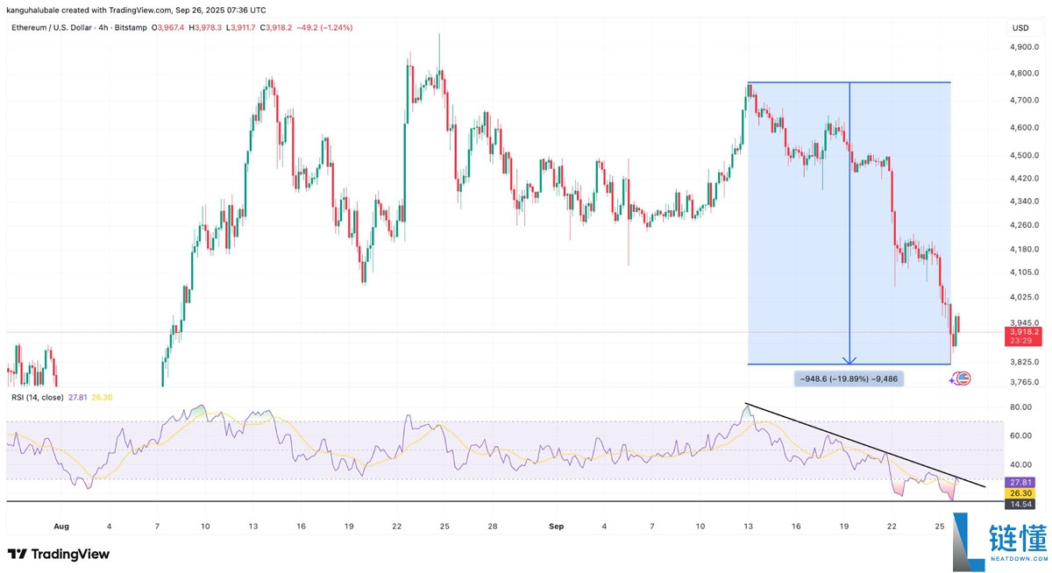The width and height of the screenshot is (1052, 573).
Task: Click the 4,700.0 price axis label
Action: point(1024,101)
